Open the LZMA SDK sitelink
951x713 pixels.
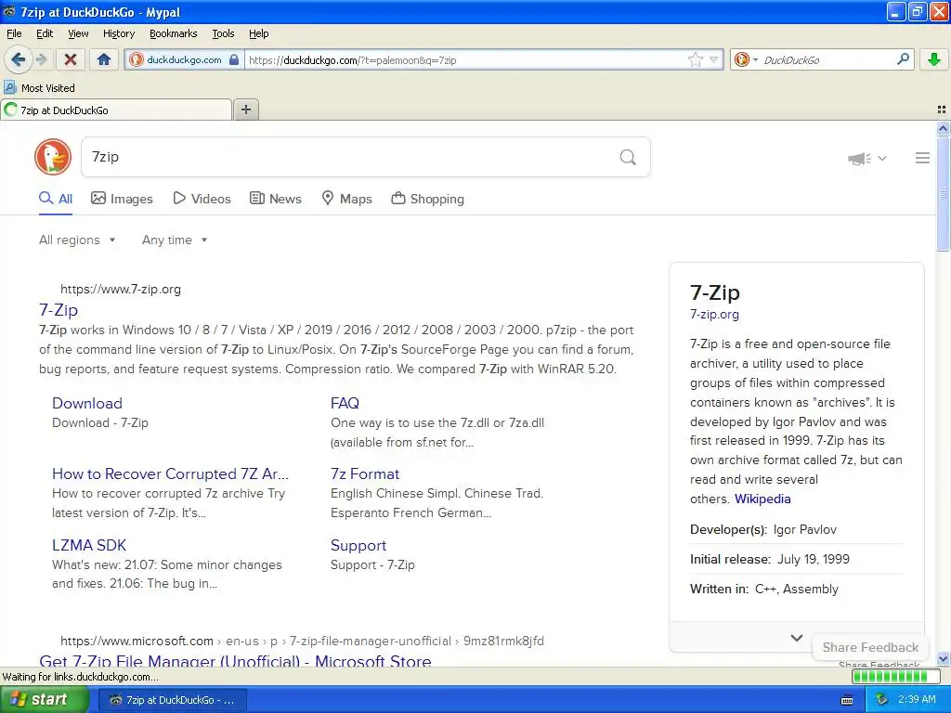click(x=89, y=545)
